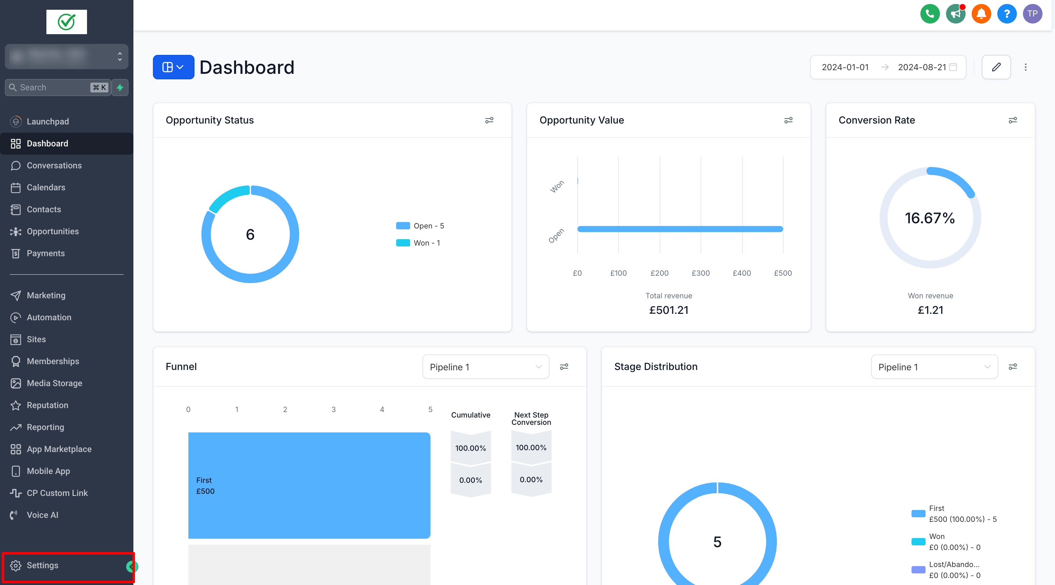The width and height of the screenshot is (1055, 585).
Task: Open Opportunity Status widget filter settings
Action: [489, 120]
